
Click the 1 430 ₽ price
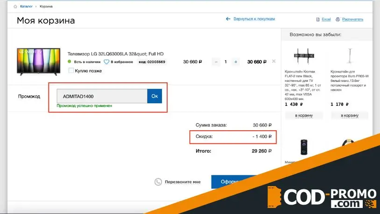(x=294, y=104)
